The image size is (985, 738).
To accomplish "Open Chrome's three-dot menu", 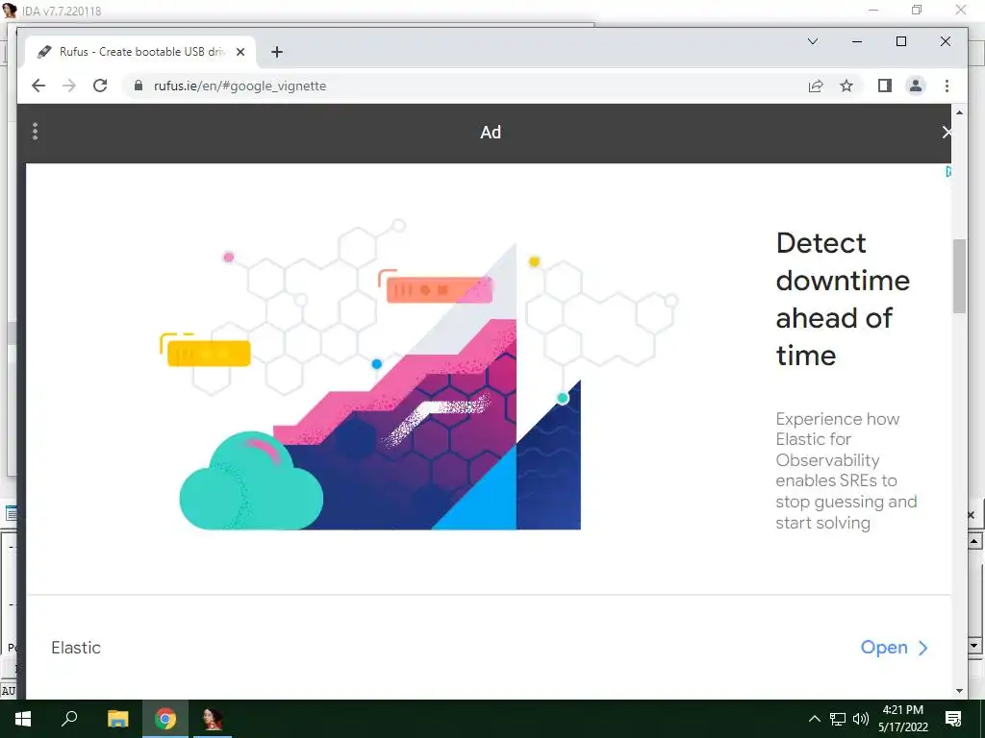I will click(947, 86).
